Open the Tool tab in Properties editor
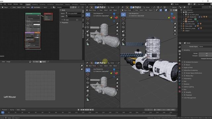The image size is (212, 119). [180, 47]
